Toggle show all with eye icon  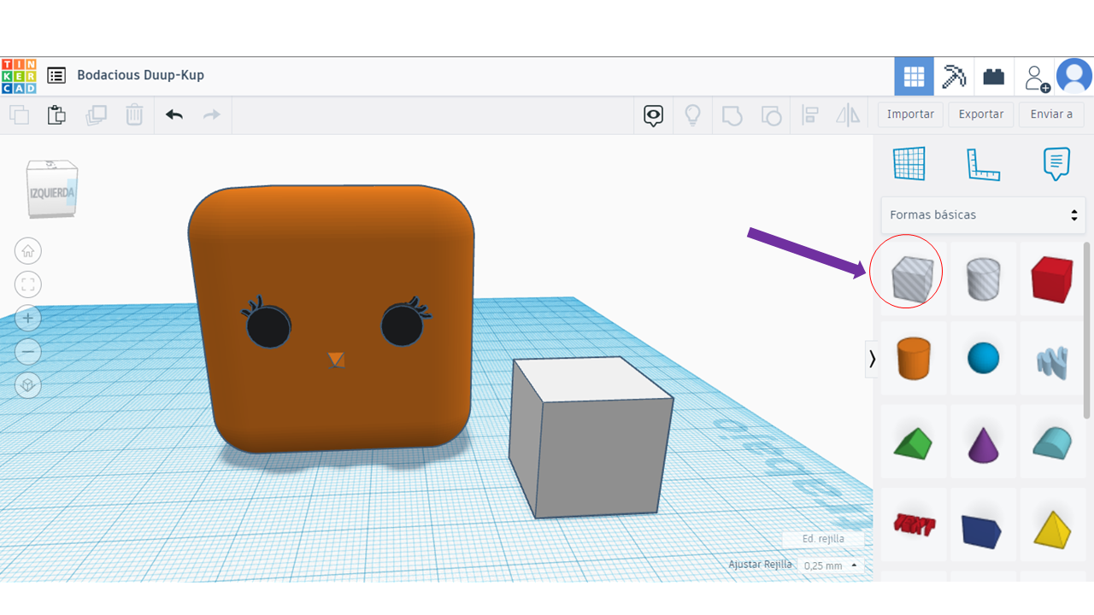[x=654, y=114]
